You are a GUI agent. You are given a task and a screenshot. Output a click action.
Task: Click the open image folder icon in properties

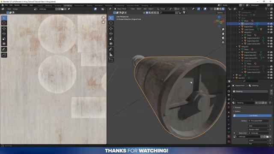[267, 136]
